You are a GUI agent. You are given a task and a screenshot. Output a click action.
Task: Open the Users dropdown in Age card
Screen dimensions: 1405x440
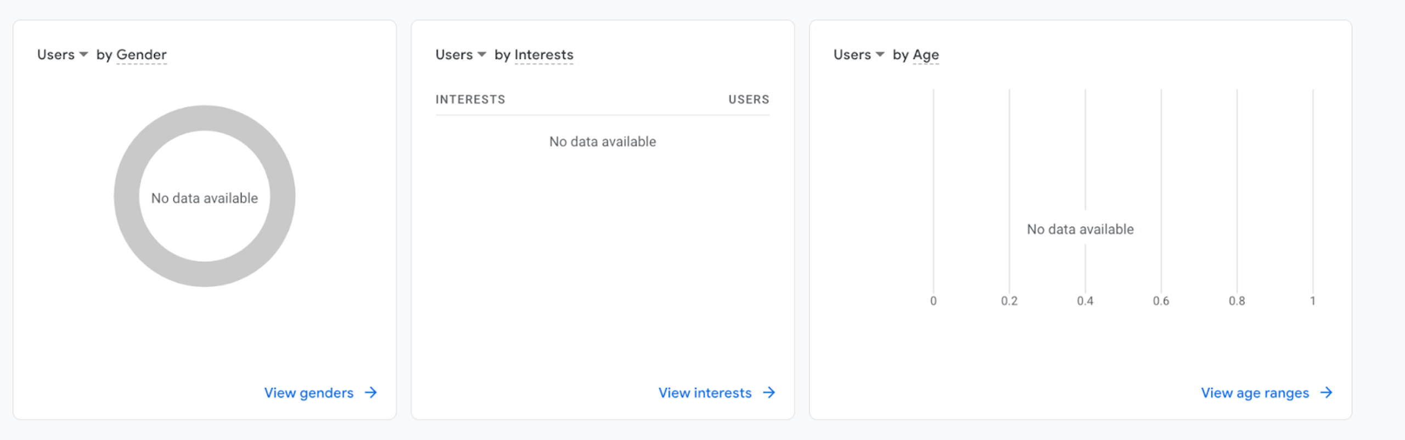(858, 55)
